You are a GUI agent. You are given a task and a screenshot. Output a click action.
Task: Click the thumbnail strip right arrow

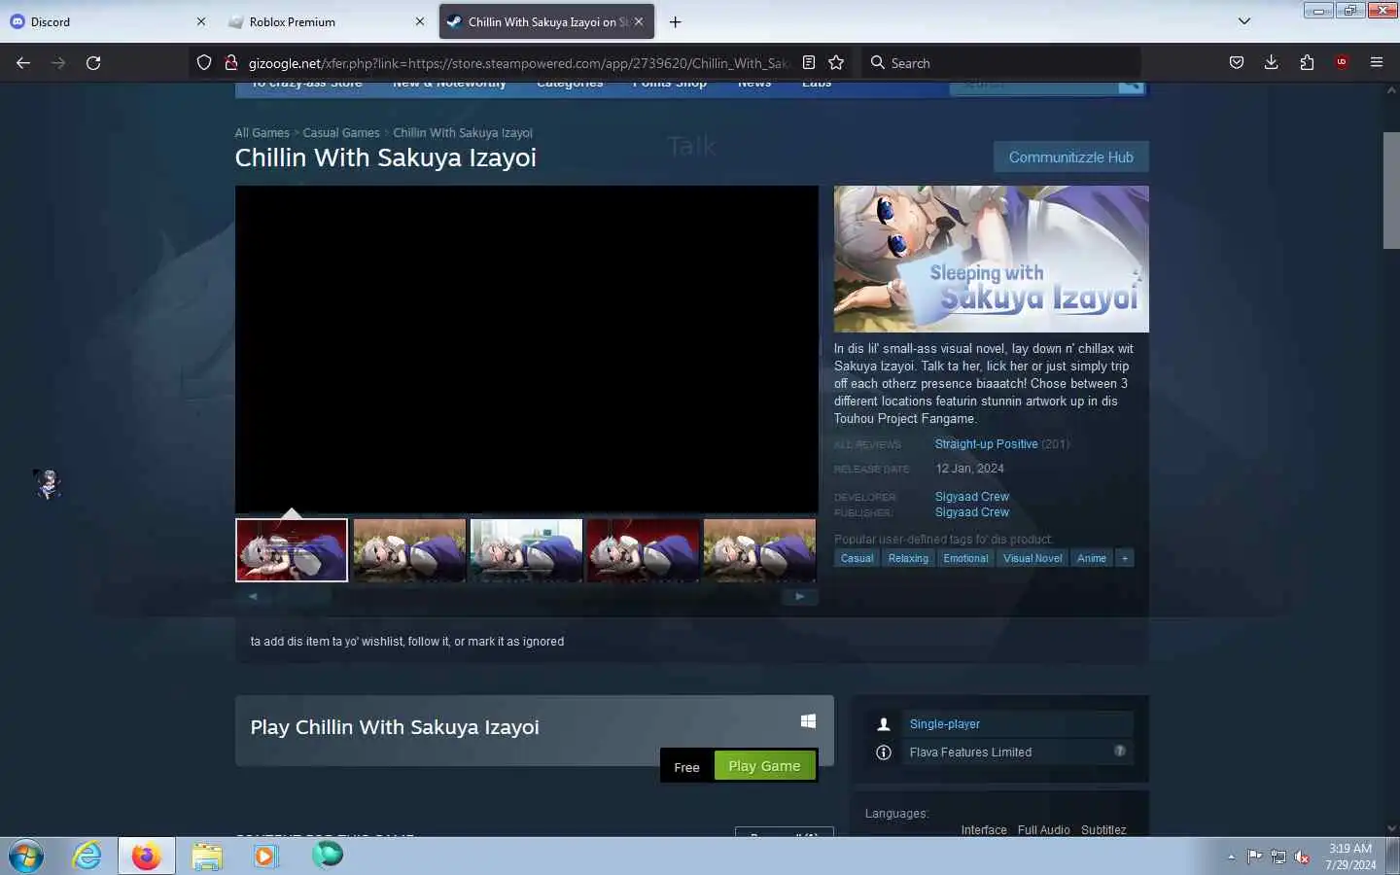point(800,596)
